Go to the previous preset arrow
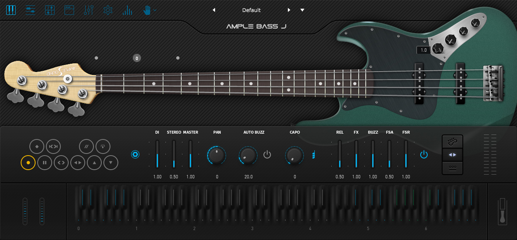 [x=214, y=10]
